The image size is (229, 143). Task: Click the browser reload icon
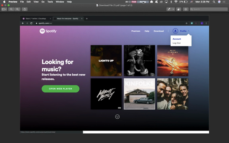31,23
